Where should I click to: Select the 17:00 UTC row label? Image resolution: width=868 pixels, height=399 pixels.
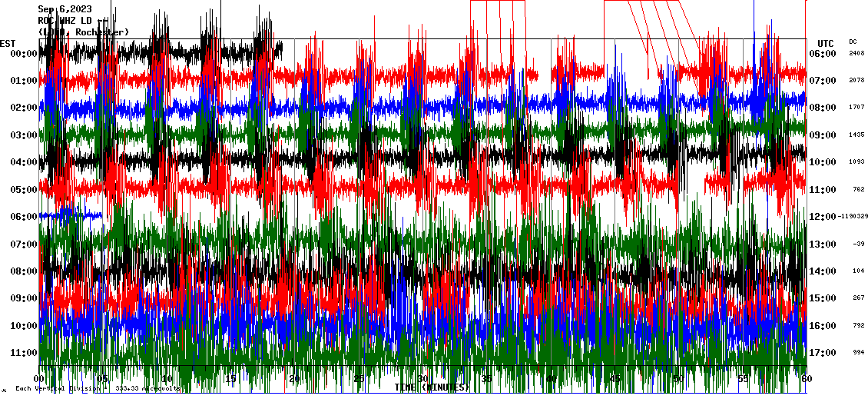tap(821, 353)
